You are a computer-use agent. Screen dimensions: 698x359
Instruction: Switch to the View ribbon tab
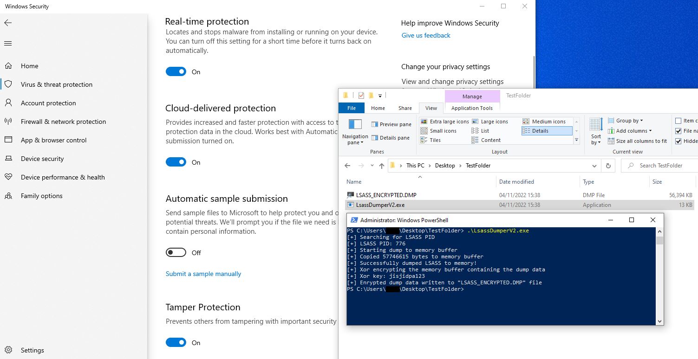(431, 108)
